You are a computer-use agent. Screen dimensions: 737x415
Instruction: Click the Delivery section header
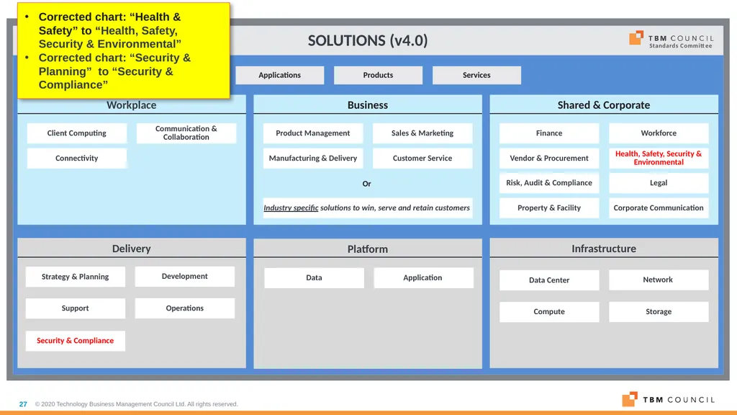coord(132,249)
